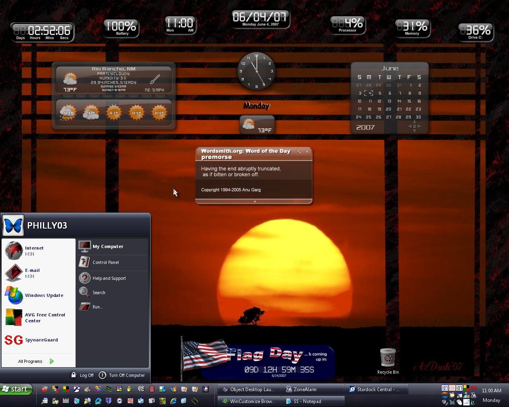The height and width of the screenshot is (407, 509).
Task: Collapse the Word of the Day panel arrow
Action: [254, 202]
